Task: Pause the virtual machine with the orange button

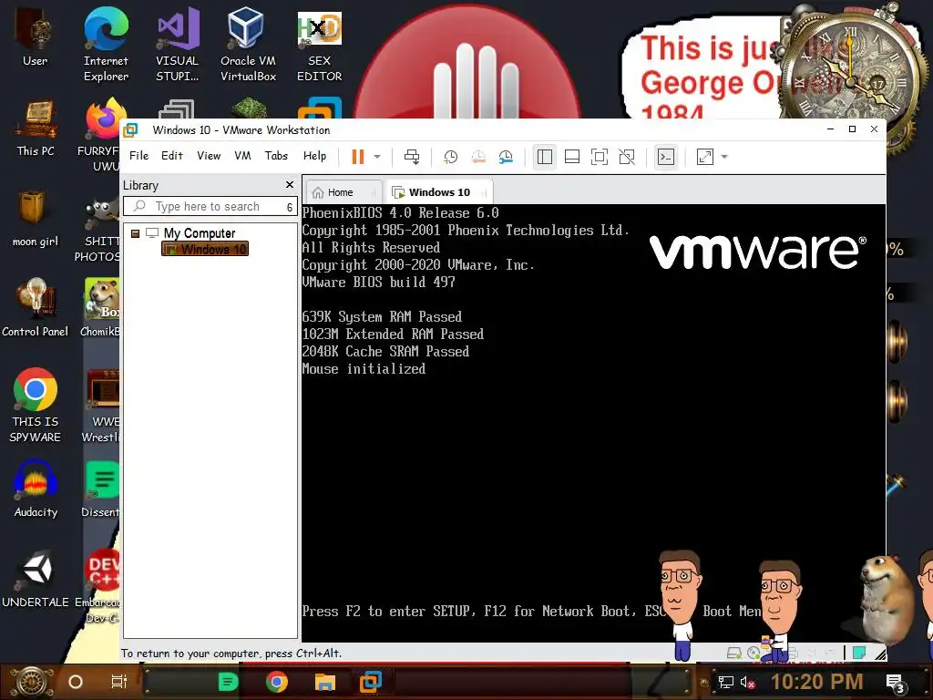Action: 357,157
